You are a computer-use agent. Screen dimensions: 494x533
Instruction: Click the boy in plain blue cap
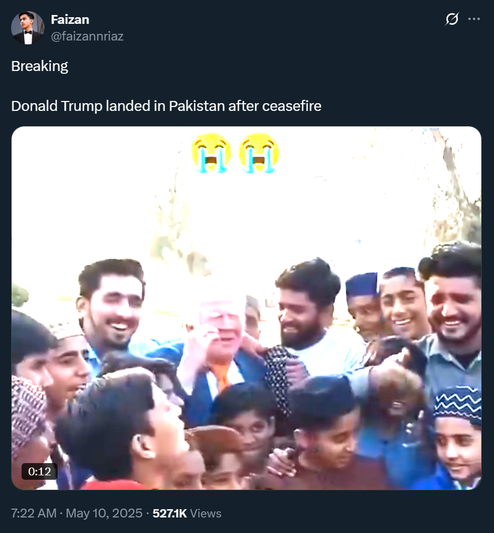(363, 306)
